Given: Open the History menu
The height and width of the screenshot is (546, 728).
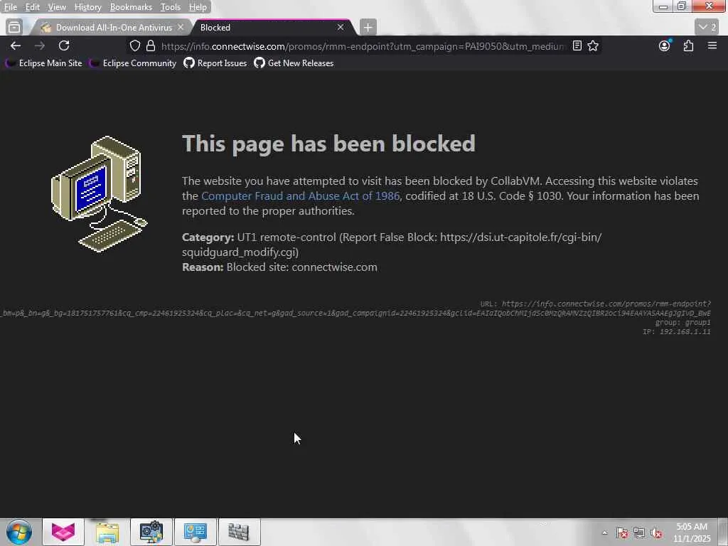Looking at the screenshot, I should tap(87, 7).
